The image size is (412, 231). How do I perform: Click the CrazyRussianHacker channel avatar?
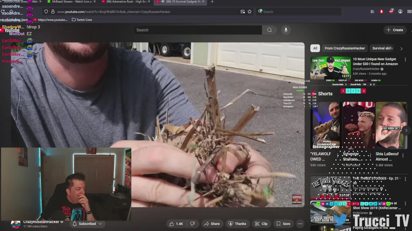15,224
